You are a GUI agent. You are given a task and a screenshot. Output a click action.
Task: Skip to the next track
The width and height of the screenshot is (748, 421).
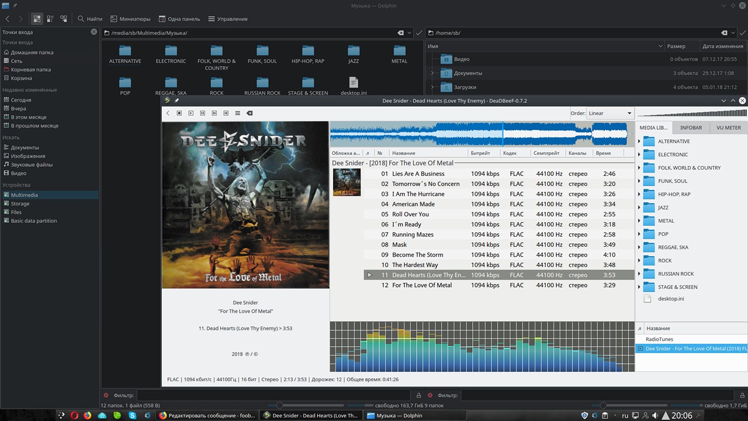pos(226,113)
